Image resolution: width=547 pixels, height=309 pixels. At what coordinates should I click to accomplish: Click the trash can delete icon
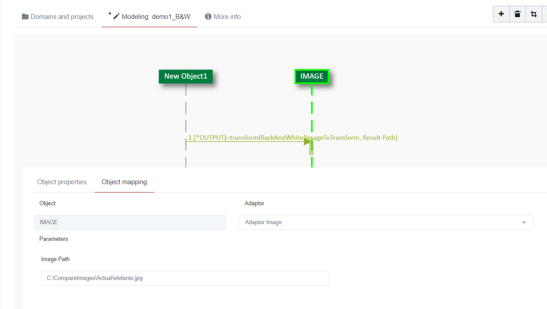pyautogui.click(x=517, y=14)
